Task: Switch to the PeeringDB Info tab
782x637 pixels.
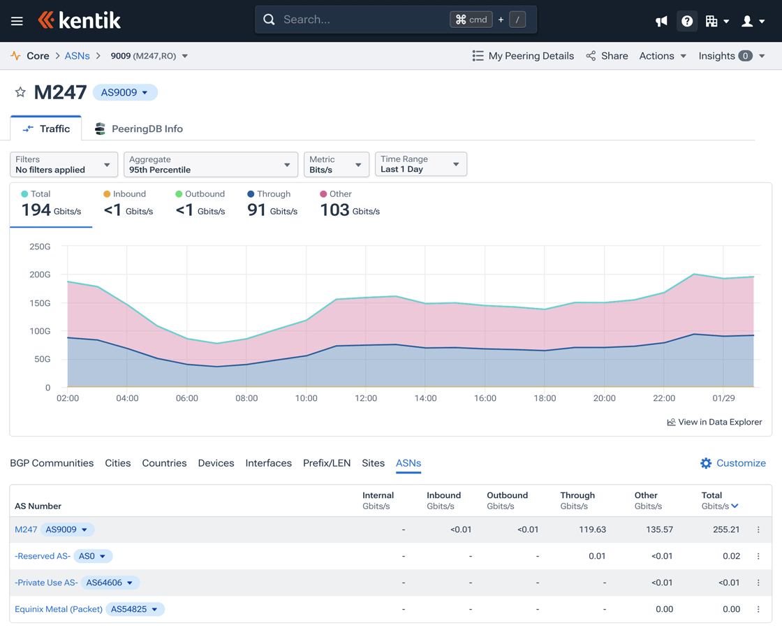Action: point(138,129)
